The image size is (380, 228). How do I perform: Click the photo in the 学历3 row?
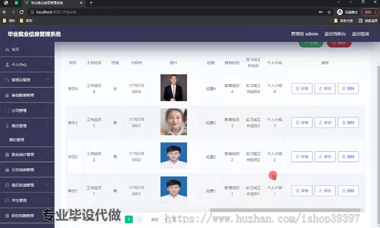tap(174, 122)
